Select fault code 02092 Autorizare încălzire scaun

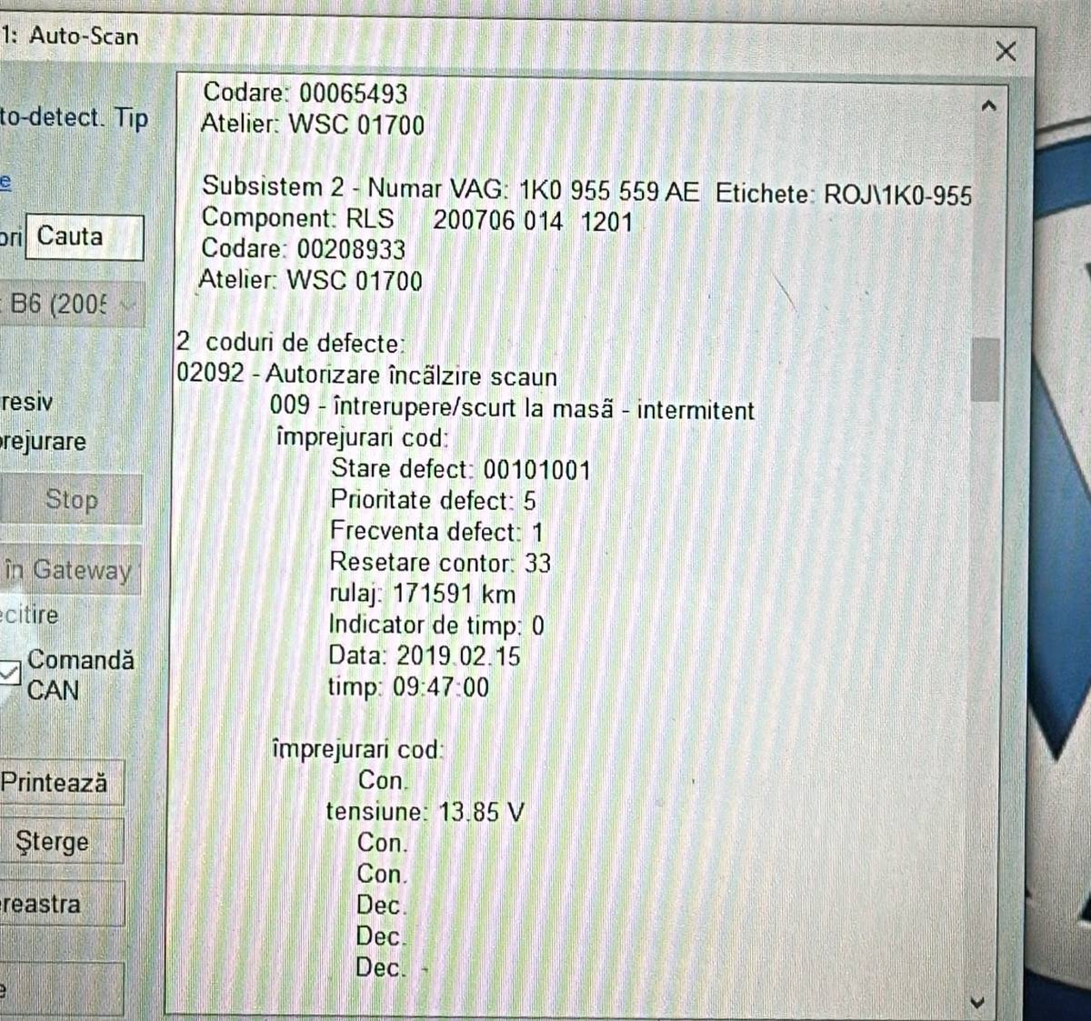(366, 375)
